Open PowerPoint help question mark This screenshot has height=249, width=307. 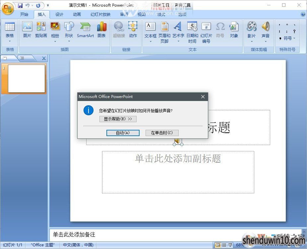[303, 14]
